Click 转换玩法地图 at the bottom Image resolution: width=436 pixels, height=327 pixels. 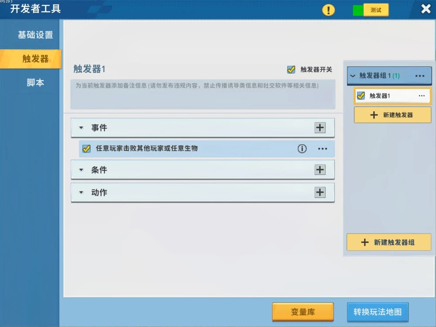coord(378,312)
